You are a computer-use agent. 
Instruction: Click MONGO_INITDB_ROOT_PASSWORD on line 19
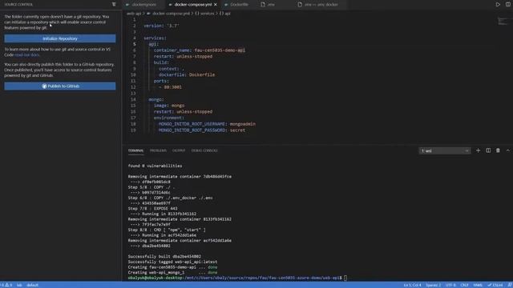[x=192, y=130]
